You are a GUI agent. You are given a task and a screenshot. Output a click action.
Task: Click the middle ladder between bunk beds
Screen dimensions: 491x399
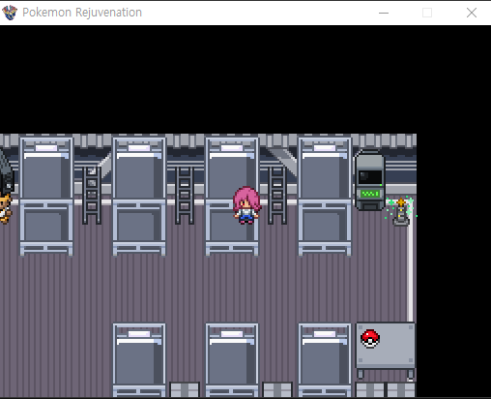click(x=185, y=195)
